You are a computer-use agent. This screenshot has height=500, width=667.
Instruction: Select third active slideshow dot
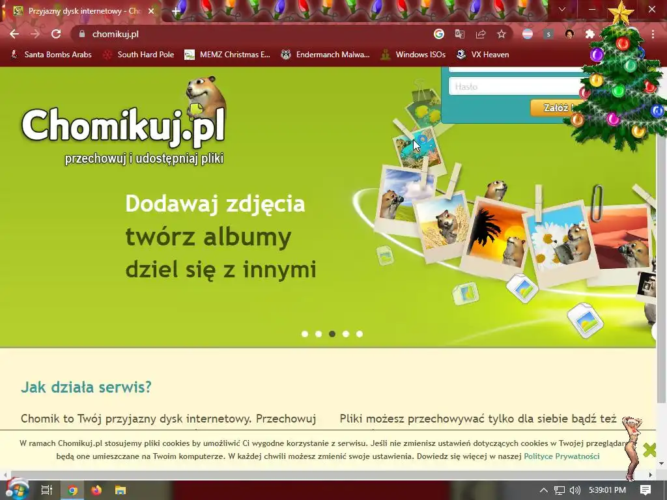pyautogui.click(x=332, y=334)
